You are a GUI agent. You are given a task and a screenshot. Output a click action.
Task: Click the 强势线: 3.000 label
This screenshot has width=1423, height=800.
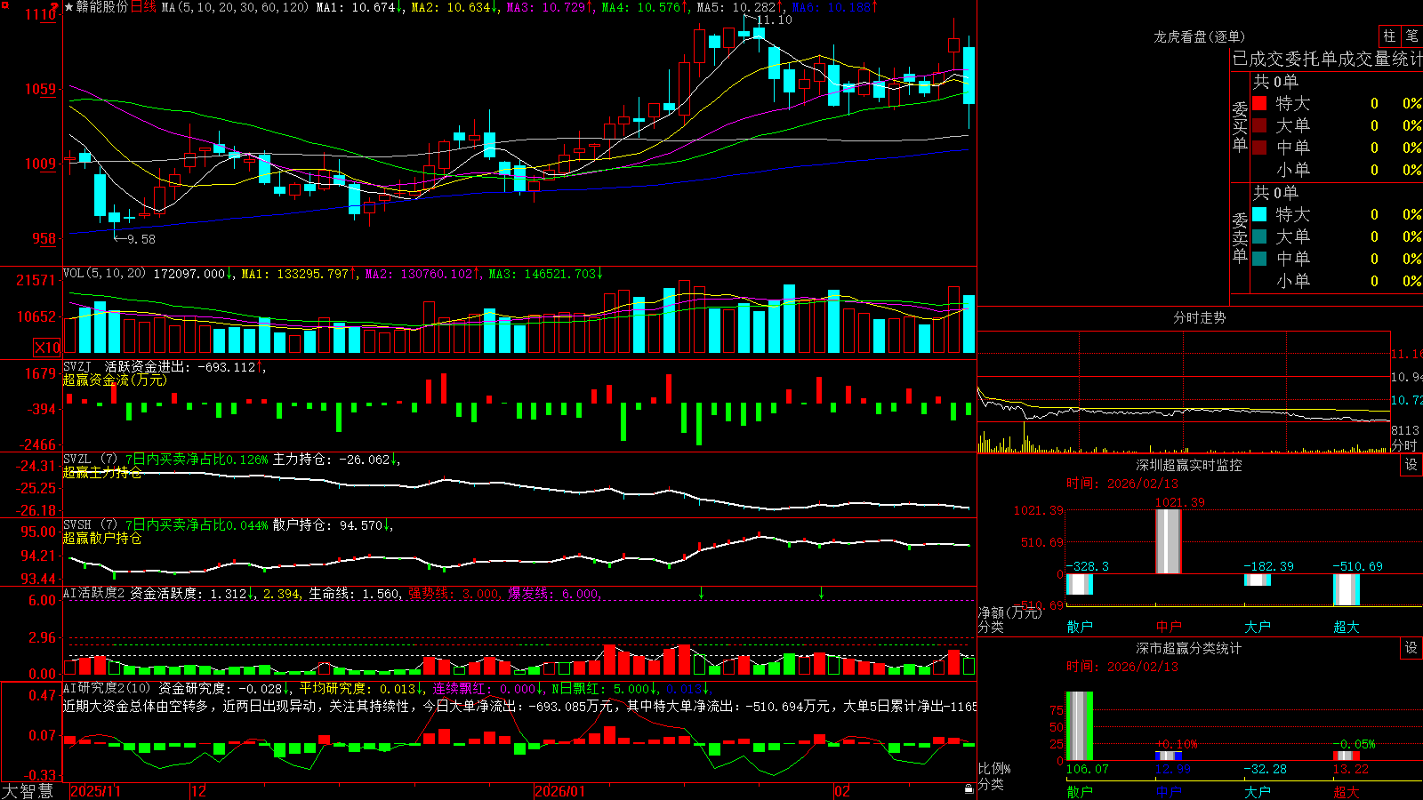455,593
